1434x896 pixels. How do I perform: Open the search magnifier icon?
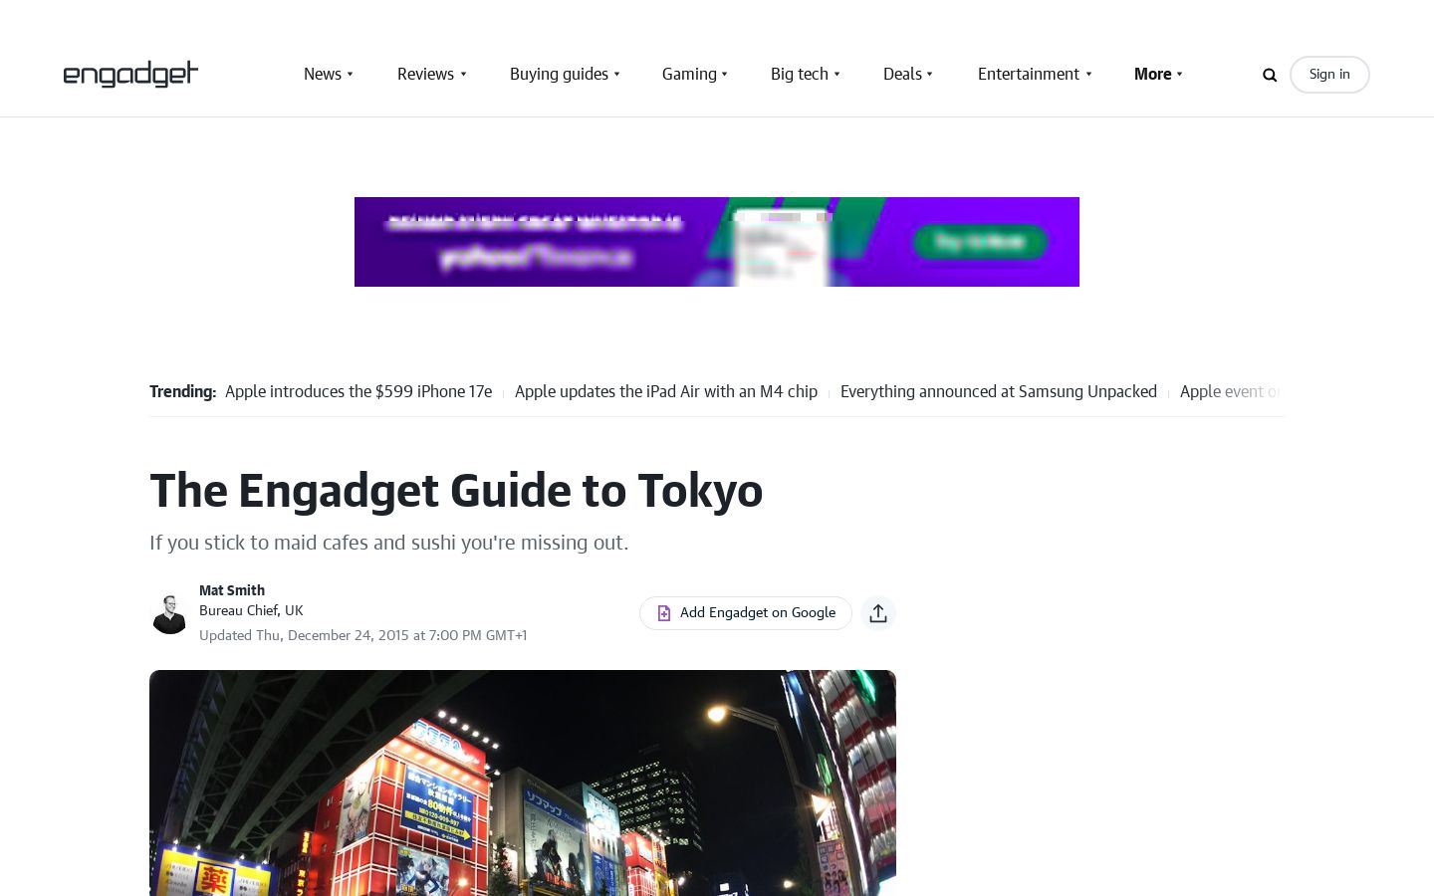pyautogui.click(x=1270, y=75)
